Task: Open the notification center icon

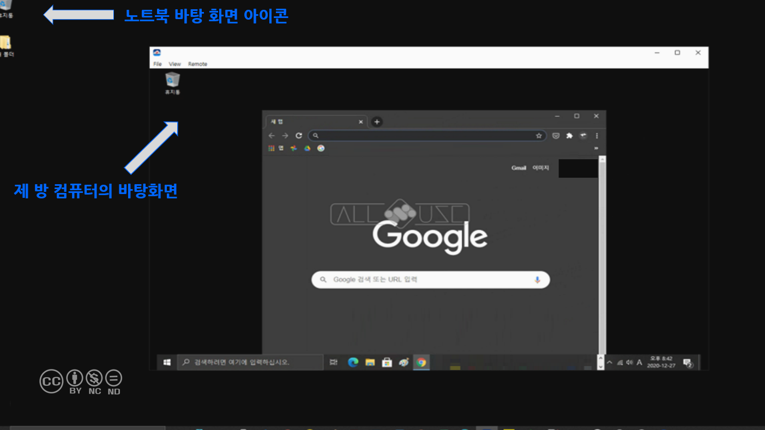Action: point(688,363)
